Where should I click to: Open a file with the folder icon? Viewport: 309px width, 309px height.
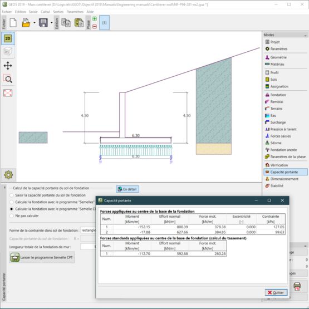click(26, 22)
